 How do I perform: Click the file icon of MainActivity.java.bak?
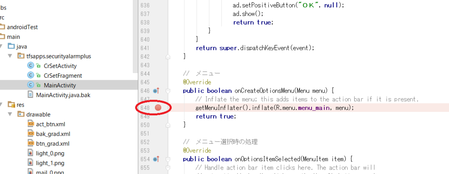click(x=30, y=95)
